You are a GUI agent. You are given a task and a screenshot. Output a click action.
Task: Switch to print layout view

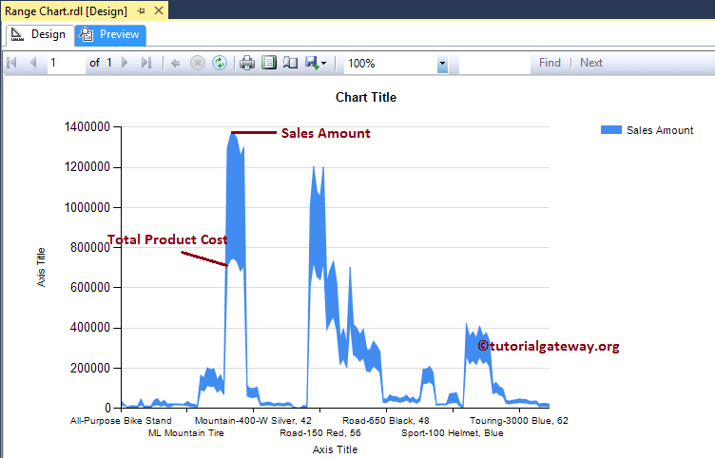click(x=269, y=63)
